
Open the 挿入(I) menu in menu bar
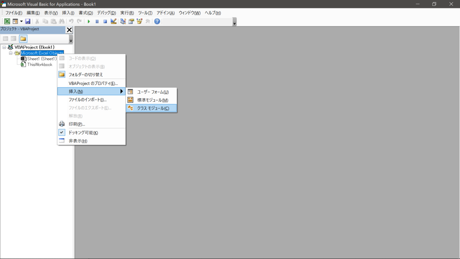(x=68, y=13)
